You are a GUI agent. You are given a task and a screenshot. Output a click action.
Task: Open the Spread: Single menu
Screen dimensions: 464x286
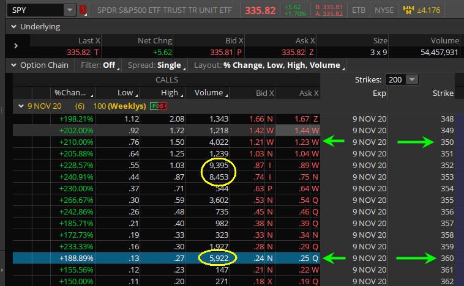(x=155, y=65)
